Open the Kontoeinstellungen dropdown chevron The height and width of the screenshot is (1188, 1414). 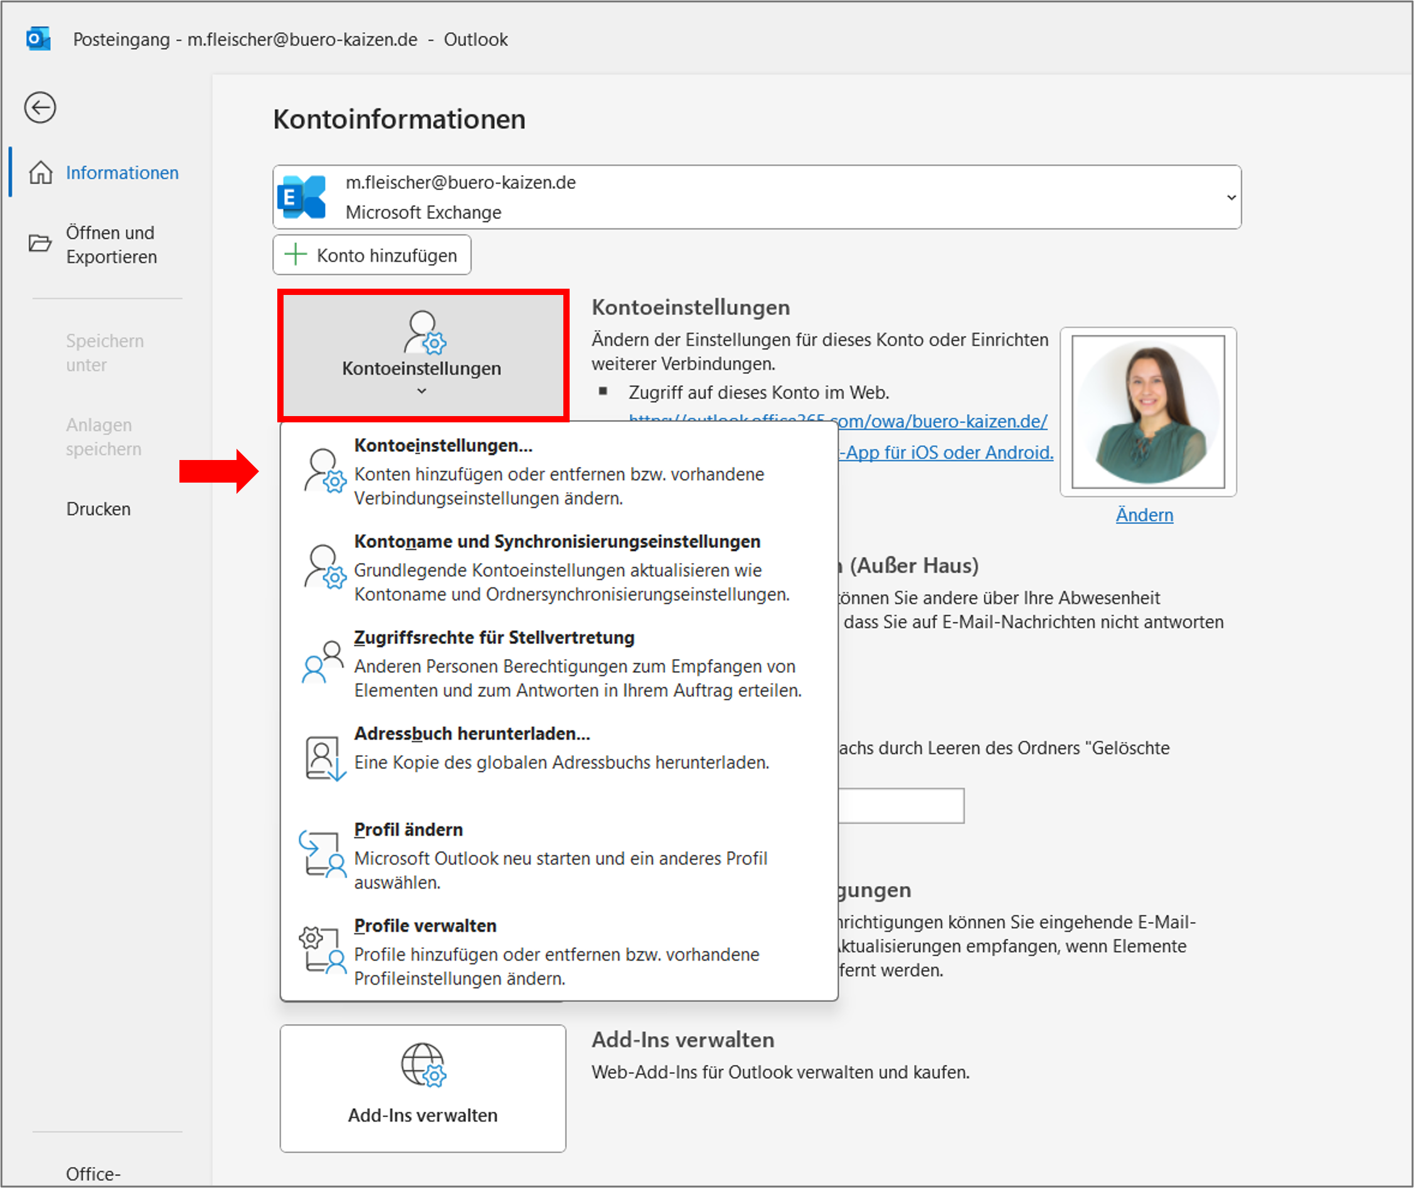pyautogui.click(x=422, y=390)
